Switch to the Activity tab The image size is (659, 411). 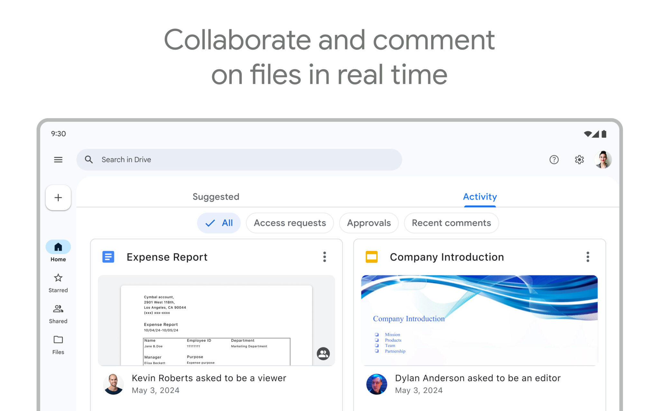tap(479, 197)
